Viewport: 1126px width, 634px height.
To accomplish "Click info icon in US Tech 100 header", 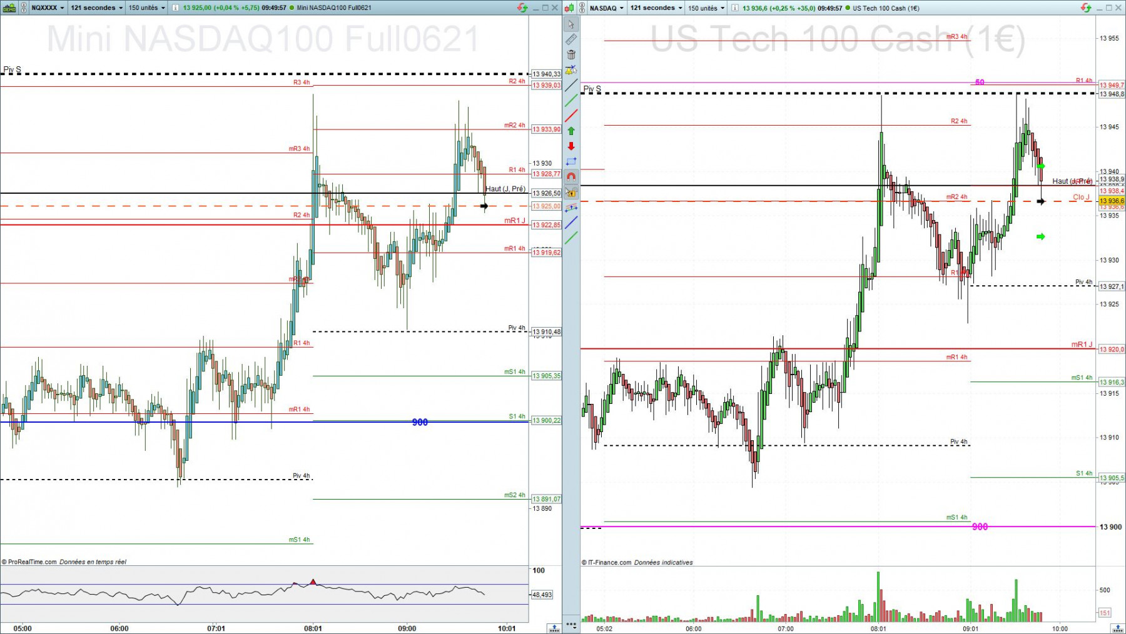I will point(736,8).
